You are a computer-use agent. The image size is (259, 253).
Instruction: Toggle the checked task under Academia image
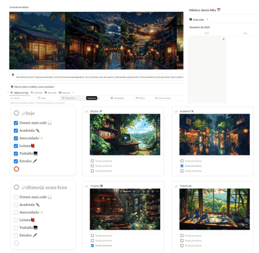coord(182,166)
